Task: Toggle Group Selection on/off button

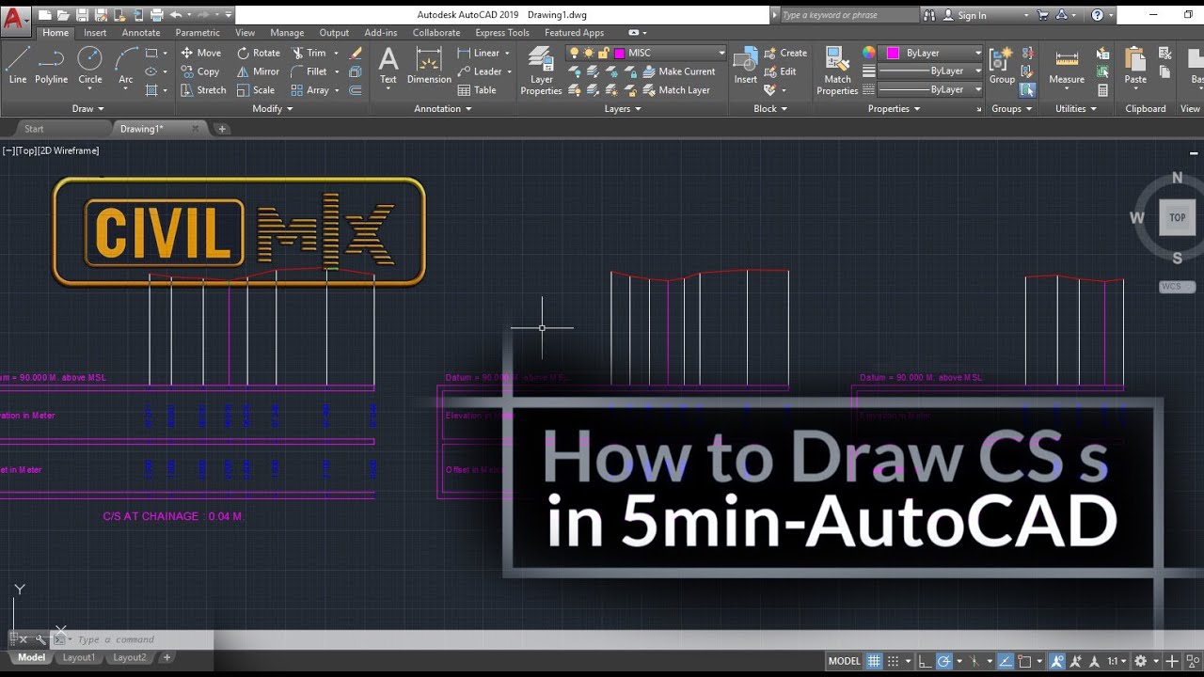Action: click(x=1027, y=90)
